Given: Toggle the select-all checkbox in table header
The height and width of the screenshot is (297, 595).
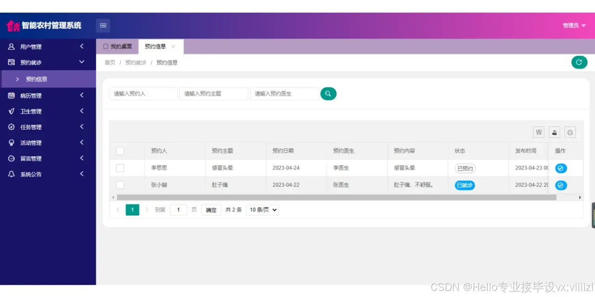Looking at the screenshot, I should [x=120, y=151].
